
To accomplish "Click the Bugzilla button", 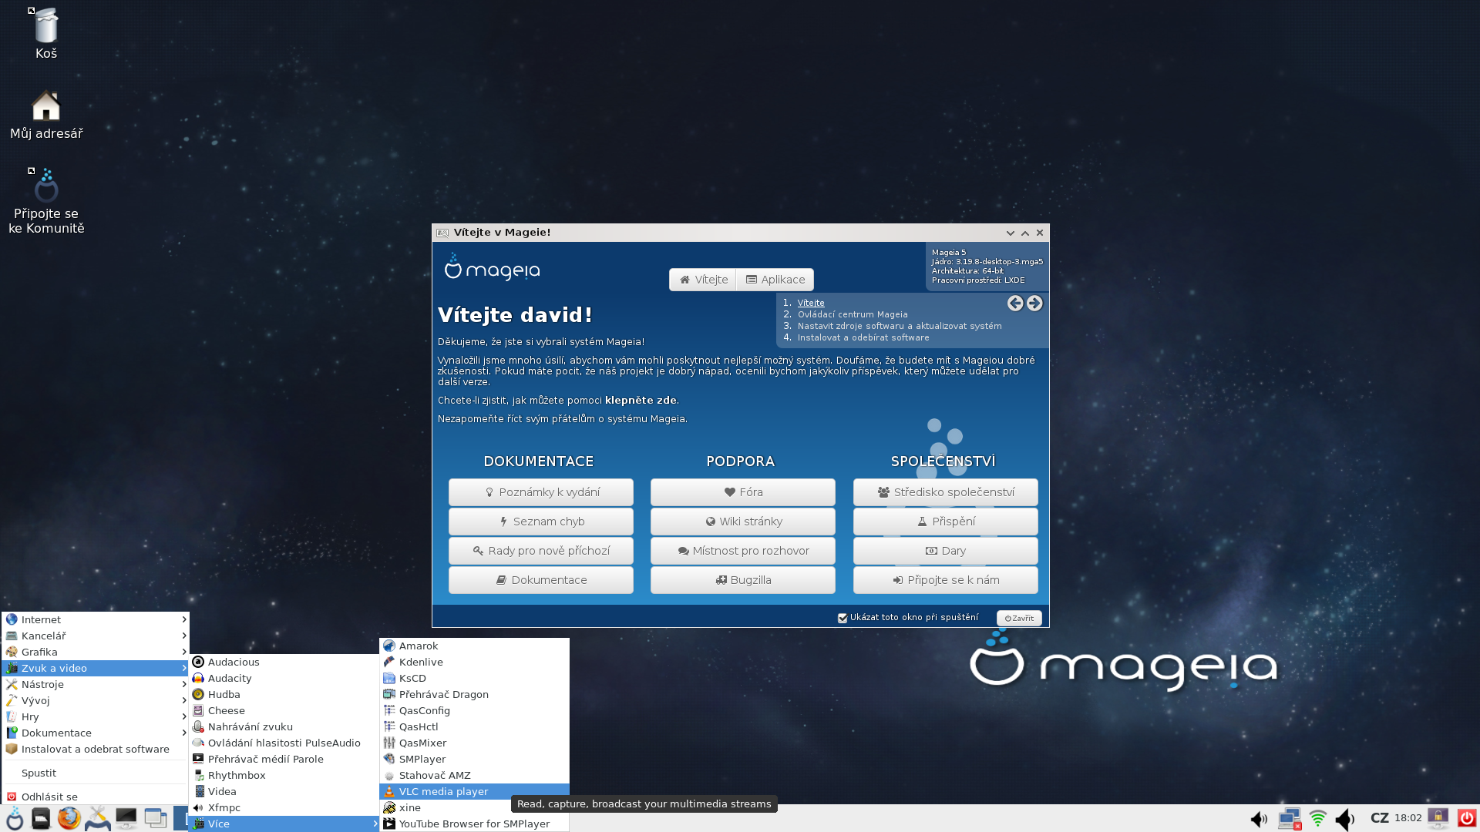I will pos(743,580).
